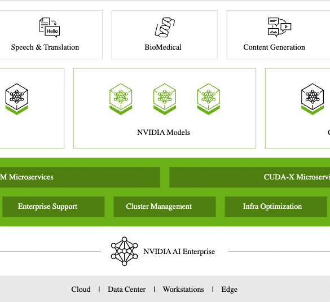Click the NVIDIA Models label
The image size is (330, 302).
click(164, 133)
